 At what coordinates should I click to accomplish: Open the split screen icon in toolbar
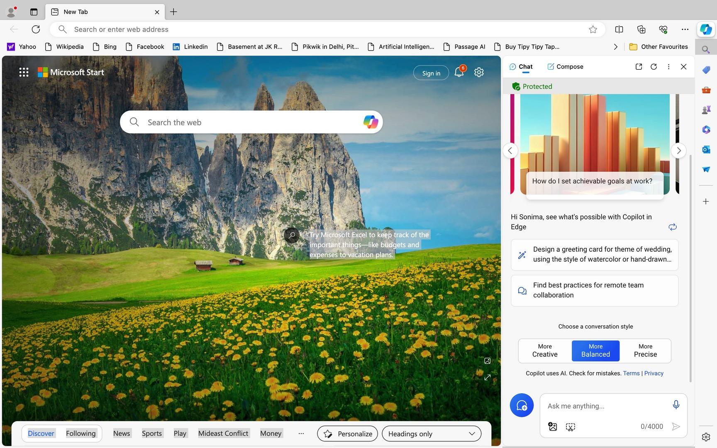(619, 29)
